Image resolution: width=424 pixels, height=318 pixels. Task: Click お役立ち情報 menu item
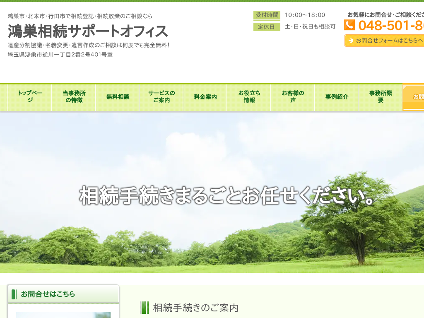[x=249, y=97]
